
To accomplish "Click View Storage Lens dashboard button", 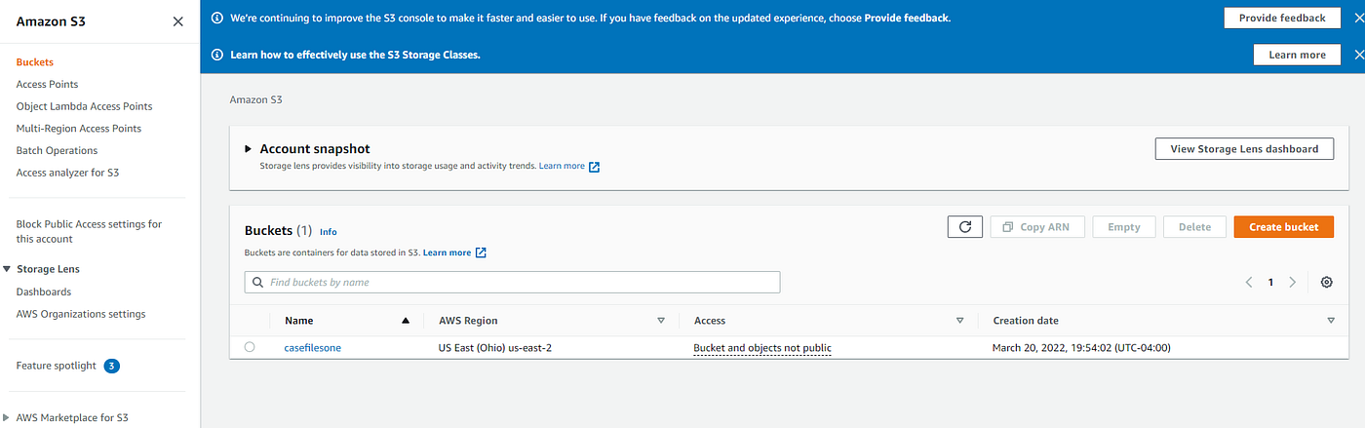I will click(x=1243, y=149).
